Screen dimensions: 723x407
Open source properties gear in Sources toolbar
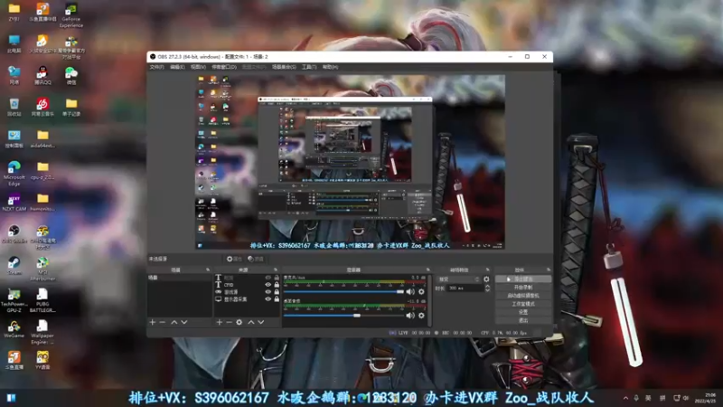(x=239, y=322)
